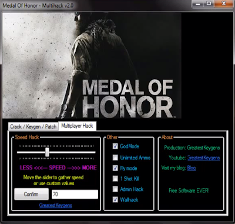Switch to Crack / Keygen / Patch tab
Viewport: 235px width, 224px height.
click(x=33, y=126)
